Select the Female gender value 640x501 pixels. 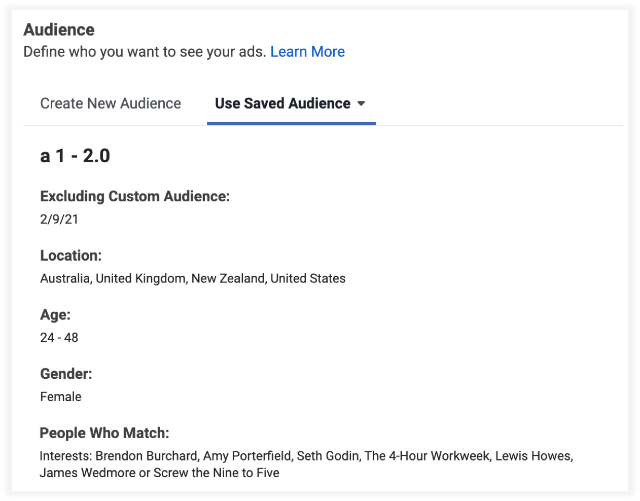pyautogui.click(x=61, y=397)
